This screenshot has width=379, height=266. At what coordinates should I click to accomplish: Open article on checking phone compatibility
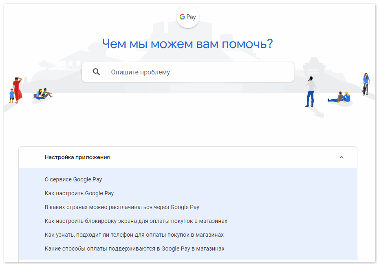pyautogui.click(x=134, y=235)
